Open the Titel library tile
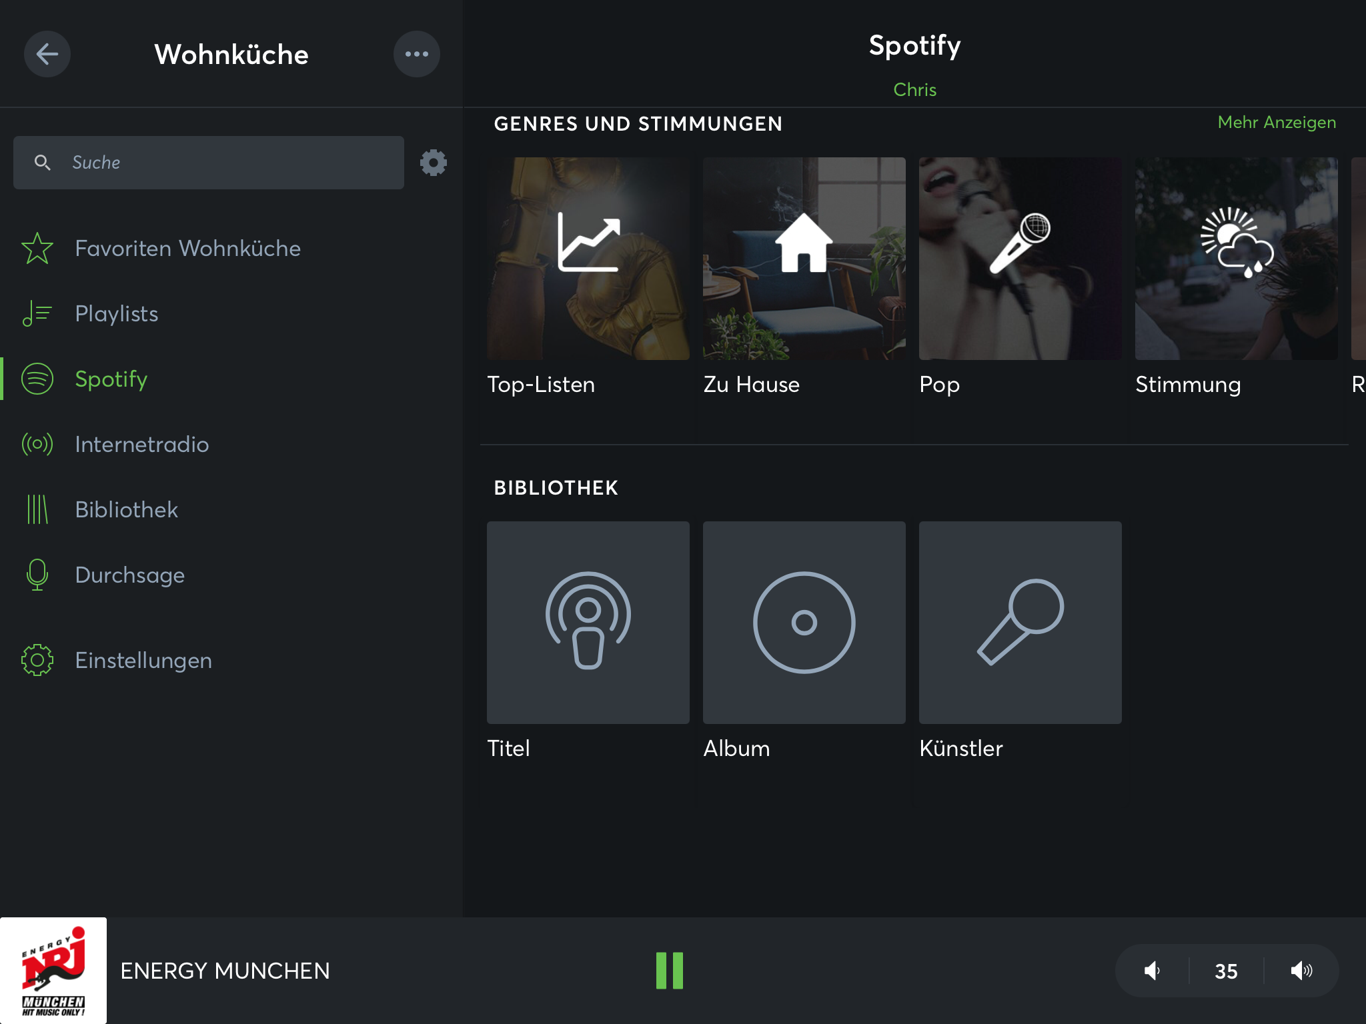1366x1024 pixels. pos(588,623)
